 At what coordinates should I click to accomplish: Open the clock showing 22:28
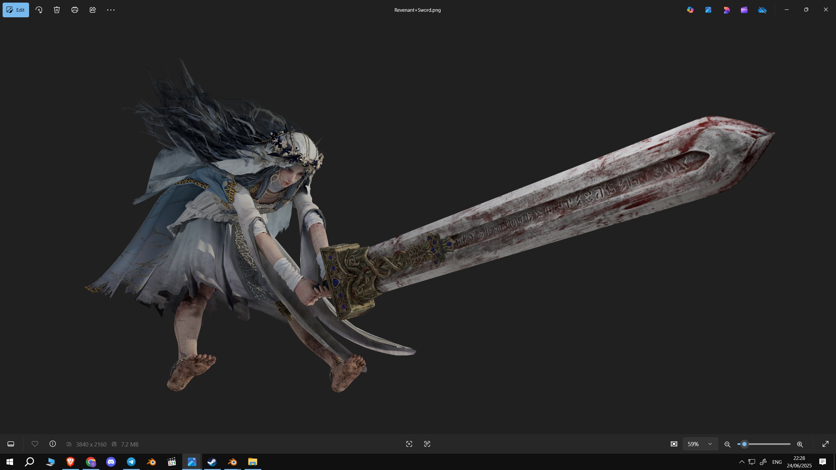(799, 462)
